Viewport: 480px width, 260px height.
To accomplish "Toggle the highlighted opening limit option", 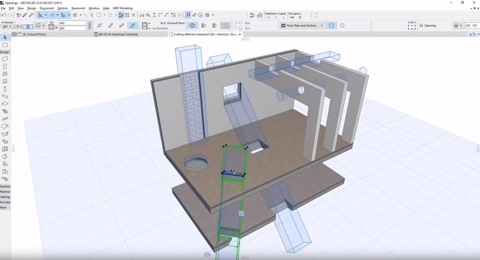I will 193,25.
